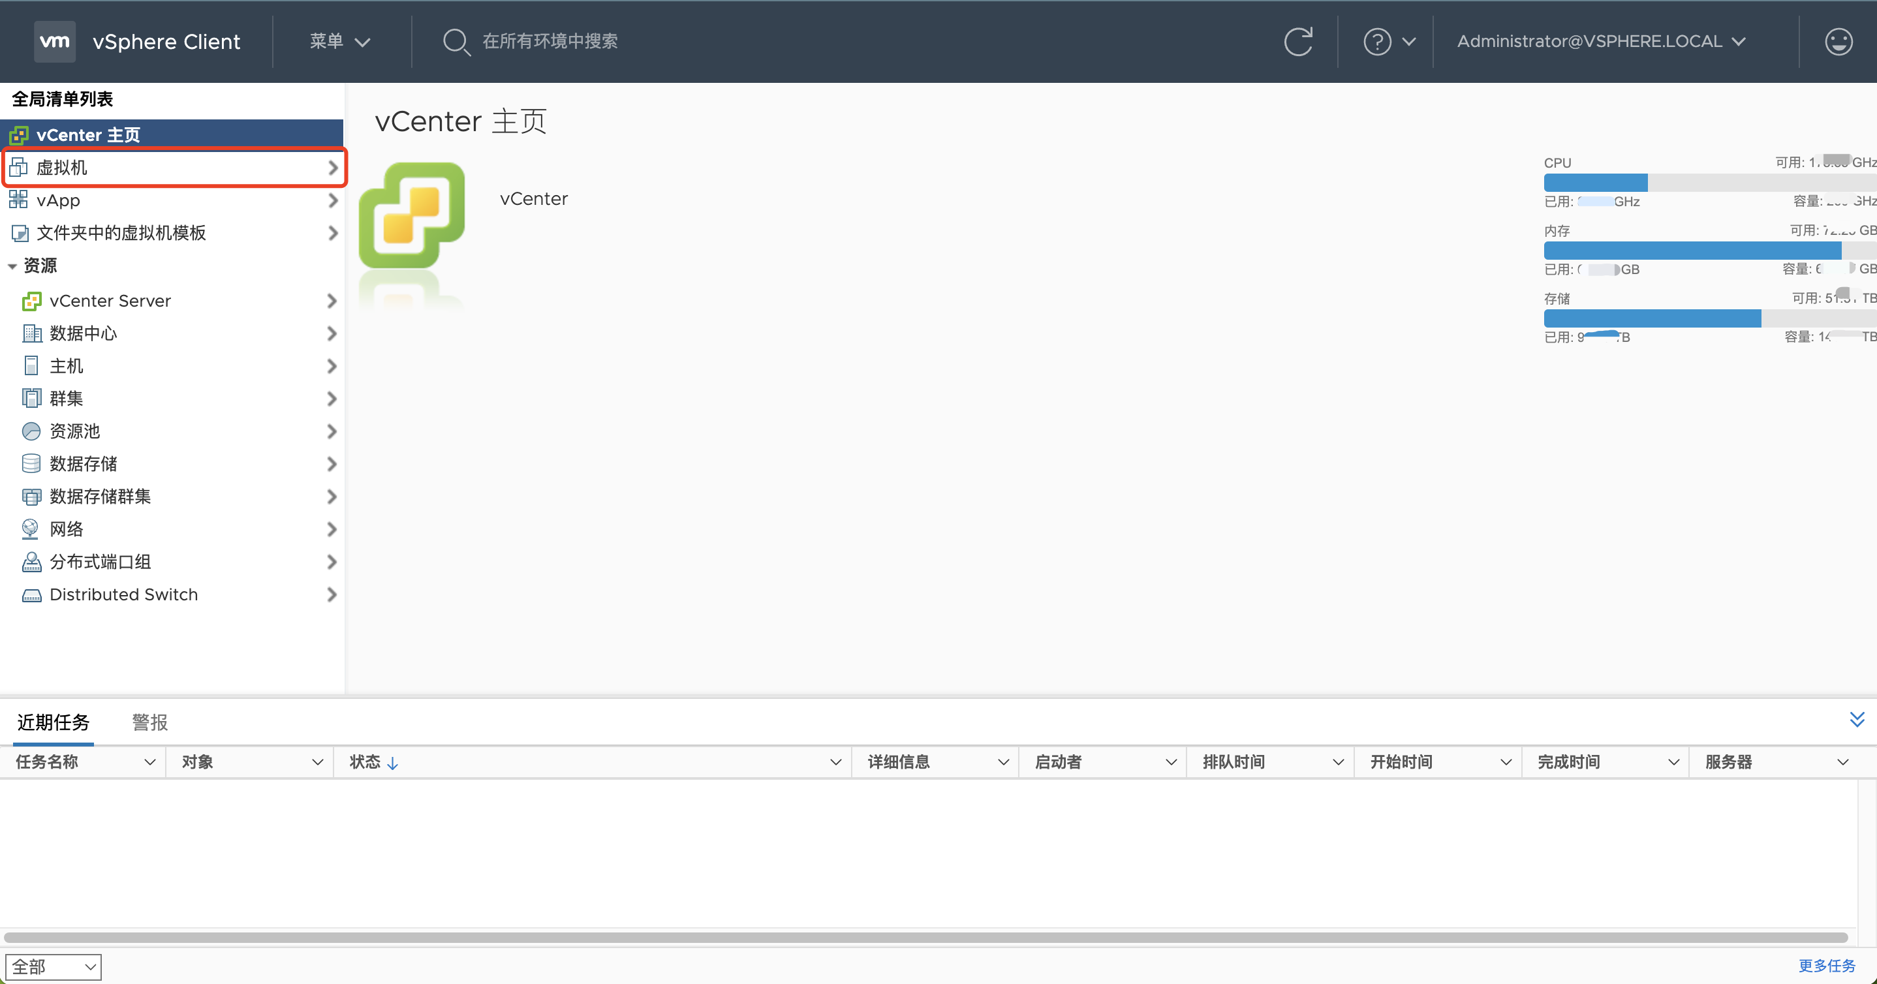Screen dimensions: 1877x984
Task: Click the CPU usage bar
Action: (1709, 182)
